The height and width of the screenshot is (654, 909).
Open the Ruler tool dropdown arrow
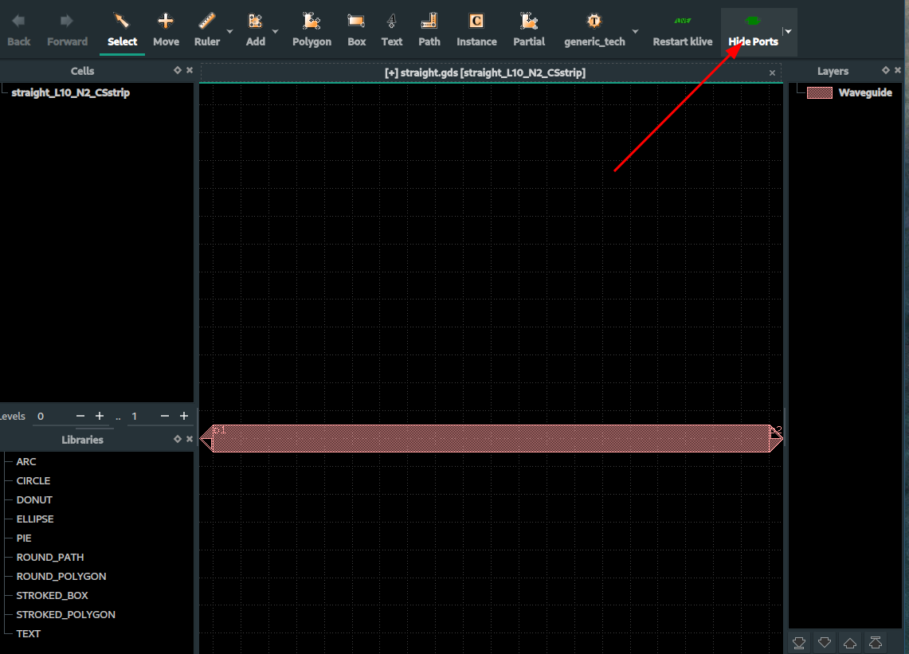tap(229, 32)
